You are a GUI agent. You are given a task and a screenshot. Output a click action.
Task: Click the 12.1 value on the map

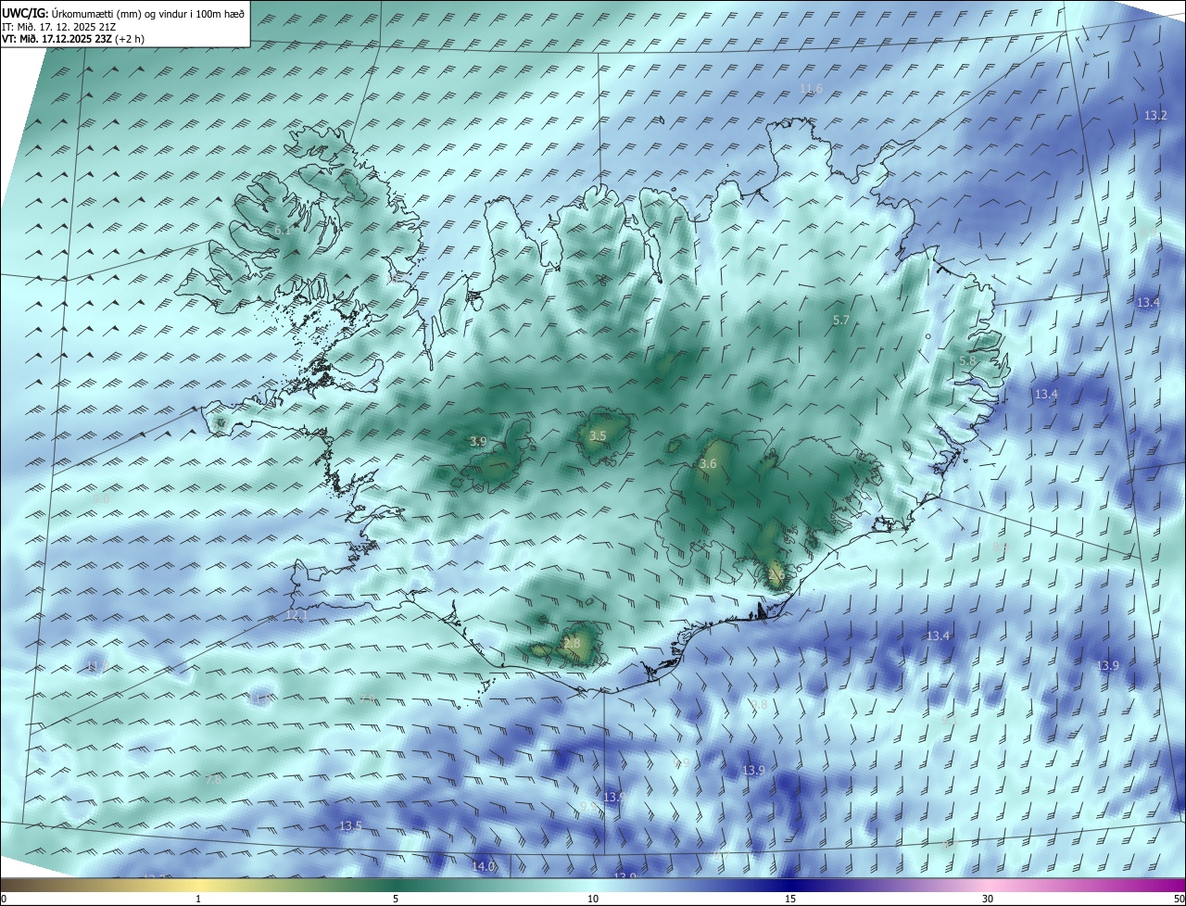click(x=296, y=615)
